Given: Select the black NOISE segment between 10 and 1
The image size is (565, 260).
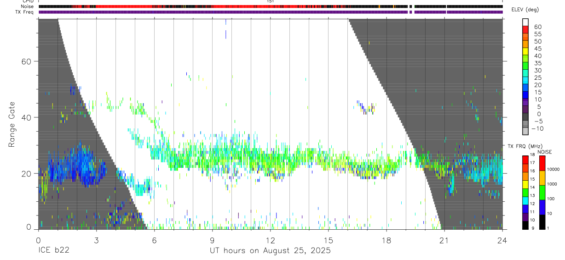Looking at the screenshot, I should pyautogui.click(x=542, y=221).
